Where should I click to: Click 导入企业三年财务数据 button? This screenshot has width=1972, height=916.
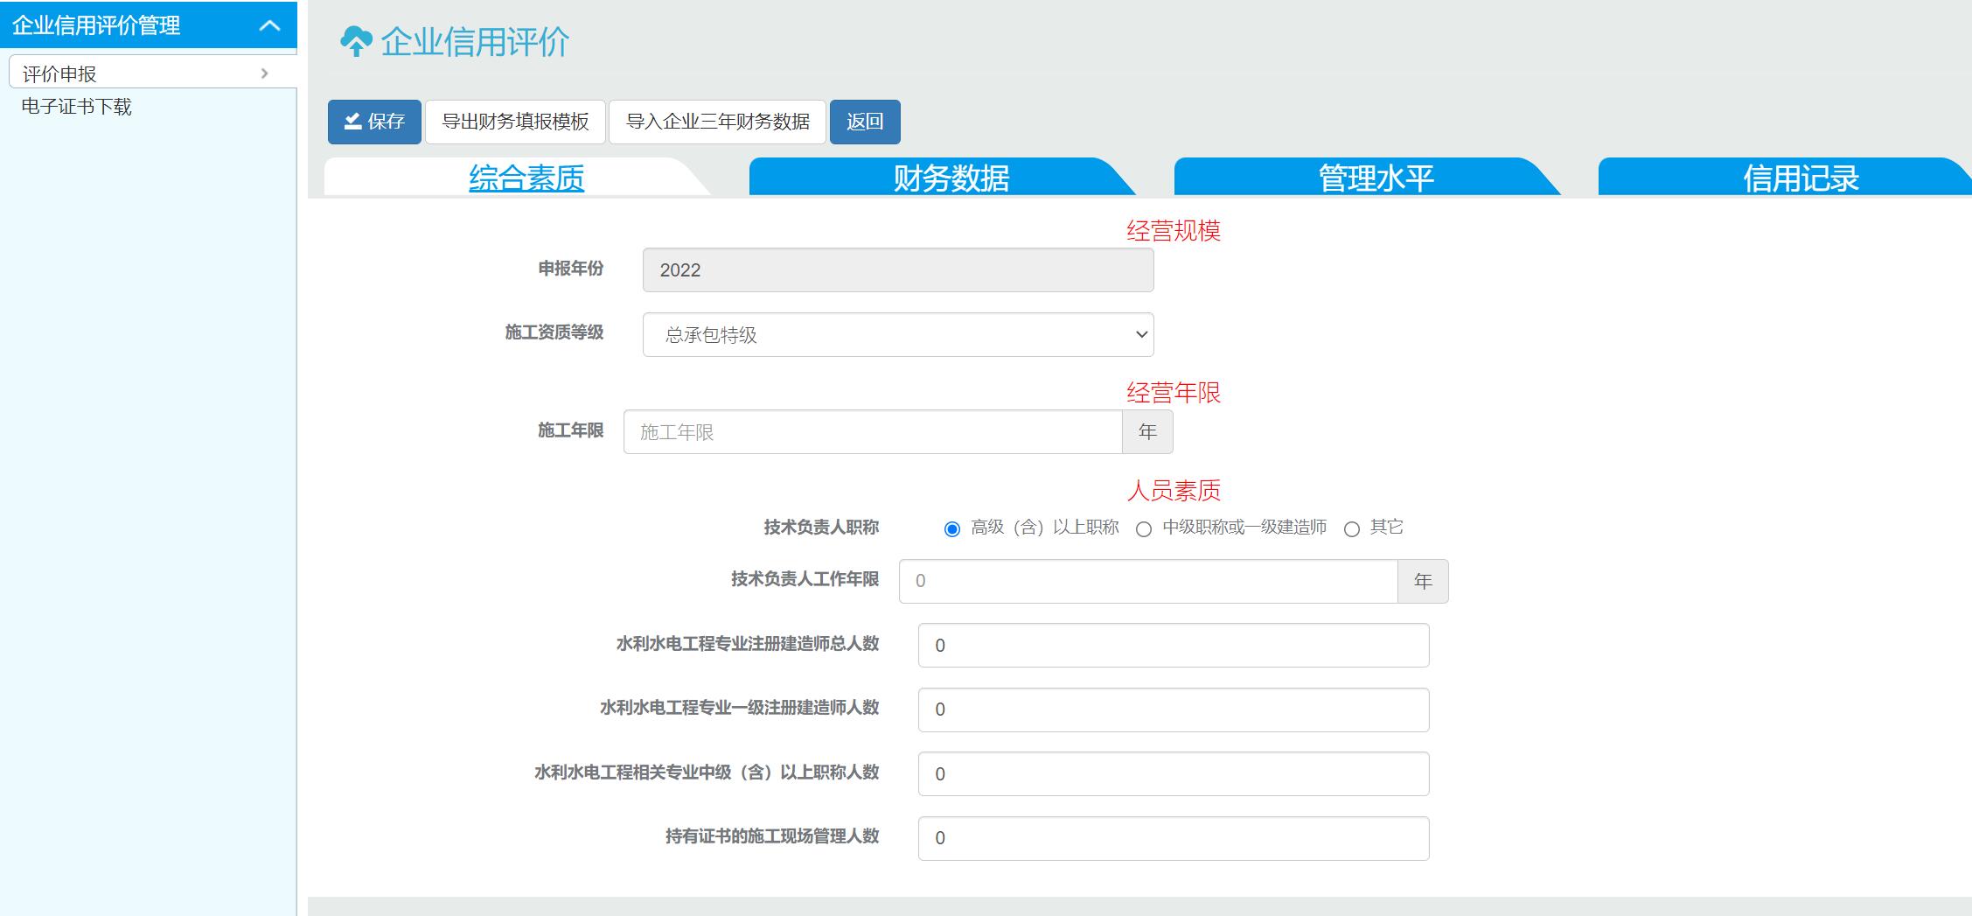pyautogui.click(x=718, y=122)
